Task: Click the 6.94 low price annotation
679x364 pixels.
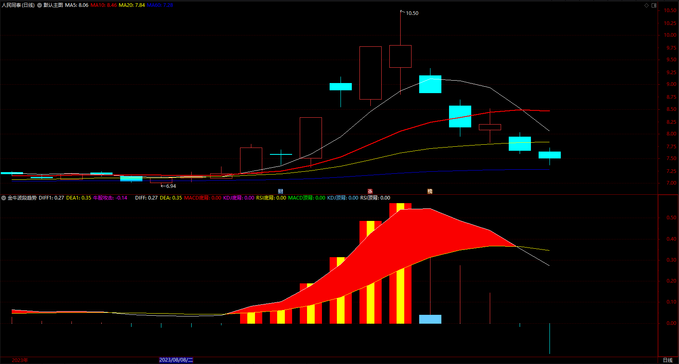Action: pyautogui.click(x=171, y=186)
